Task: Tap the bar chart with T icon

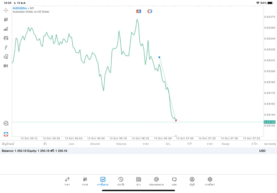Action: (6, 29)
